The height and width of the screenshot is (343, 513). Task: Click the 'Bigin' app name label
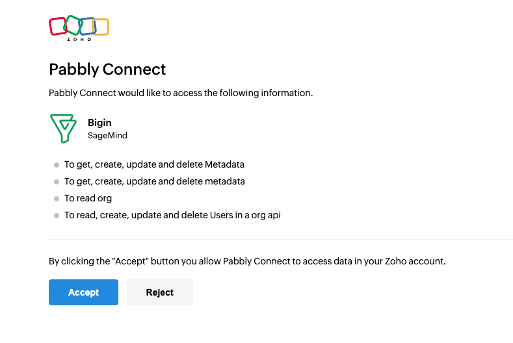pos(99,123)
